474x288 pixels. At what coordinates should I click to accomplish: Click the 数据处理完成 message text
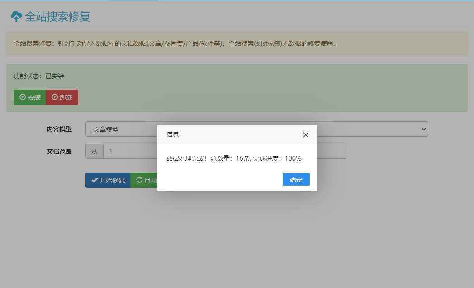tap(235, 158)
